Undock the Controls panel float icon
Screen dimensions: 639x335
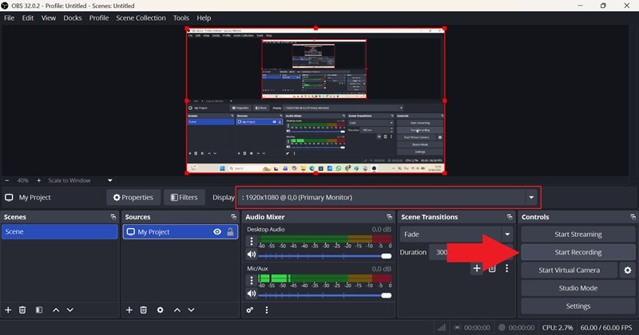[x=632, y=217]
